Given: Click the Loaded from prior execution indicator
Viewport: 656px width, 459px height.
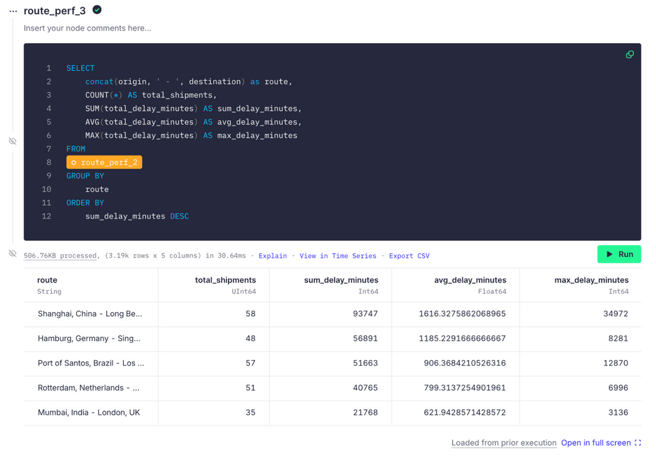Looking at the screenshot, I should 504,443.
